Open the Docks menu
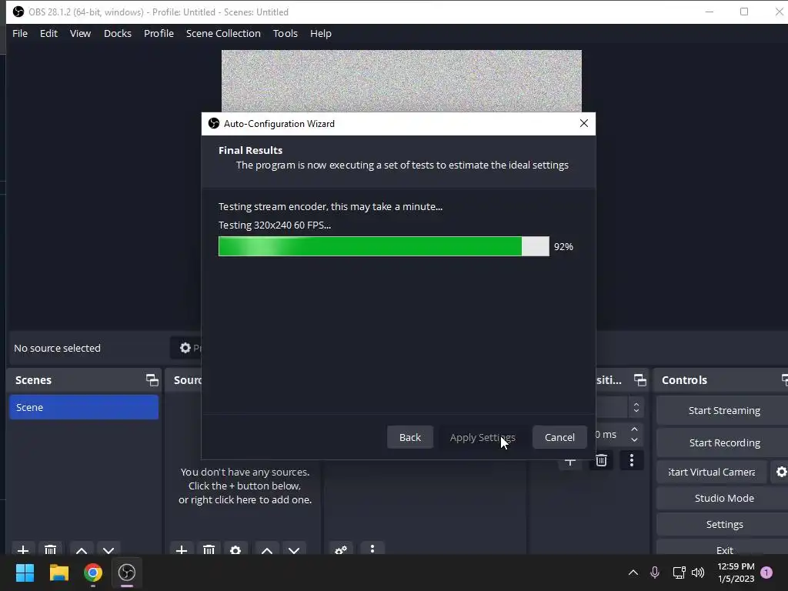The height and width of the screenshot is (591, 788). (x=118, y=34)
